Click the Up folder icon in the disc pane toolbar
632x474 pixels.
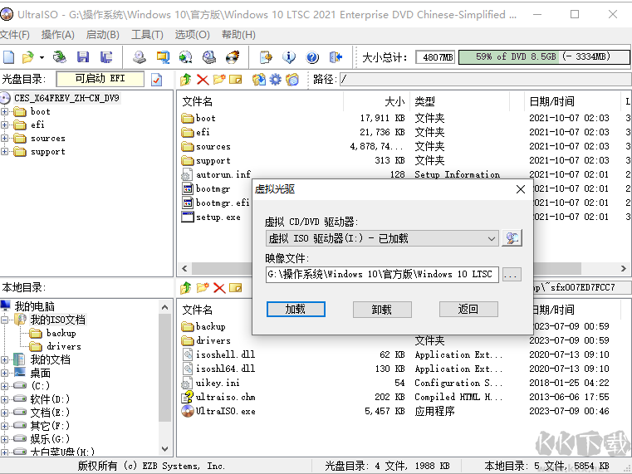186,80
